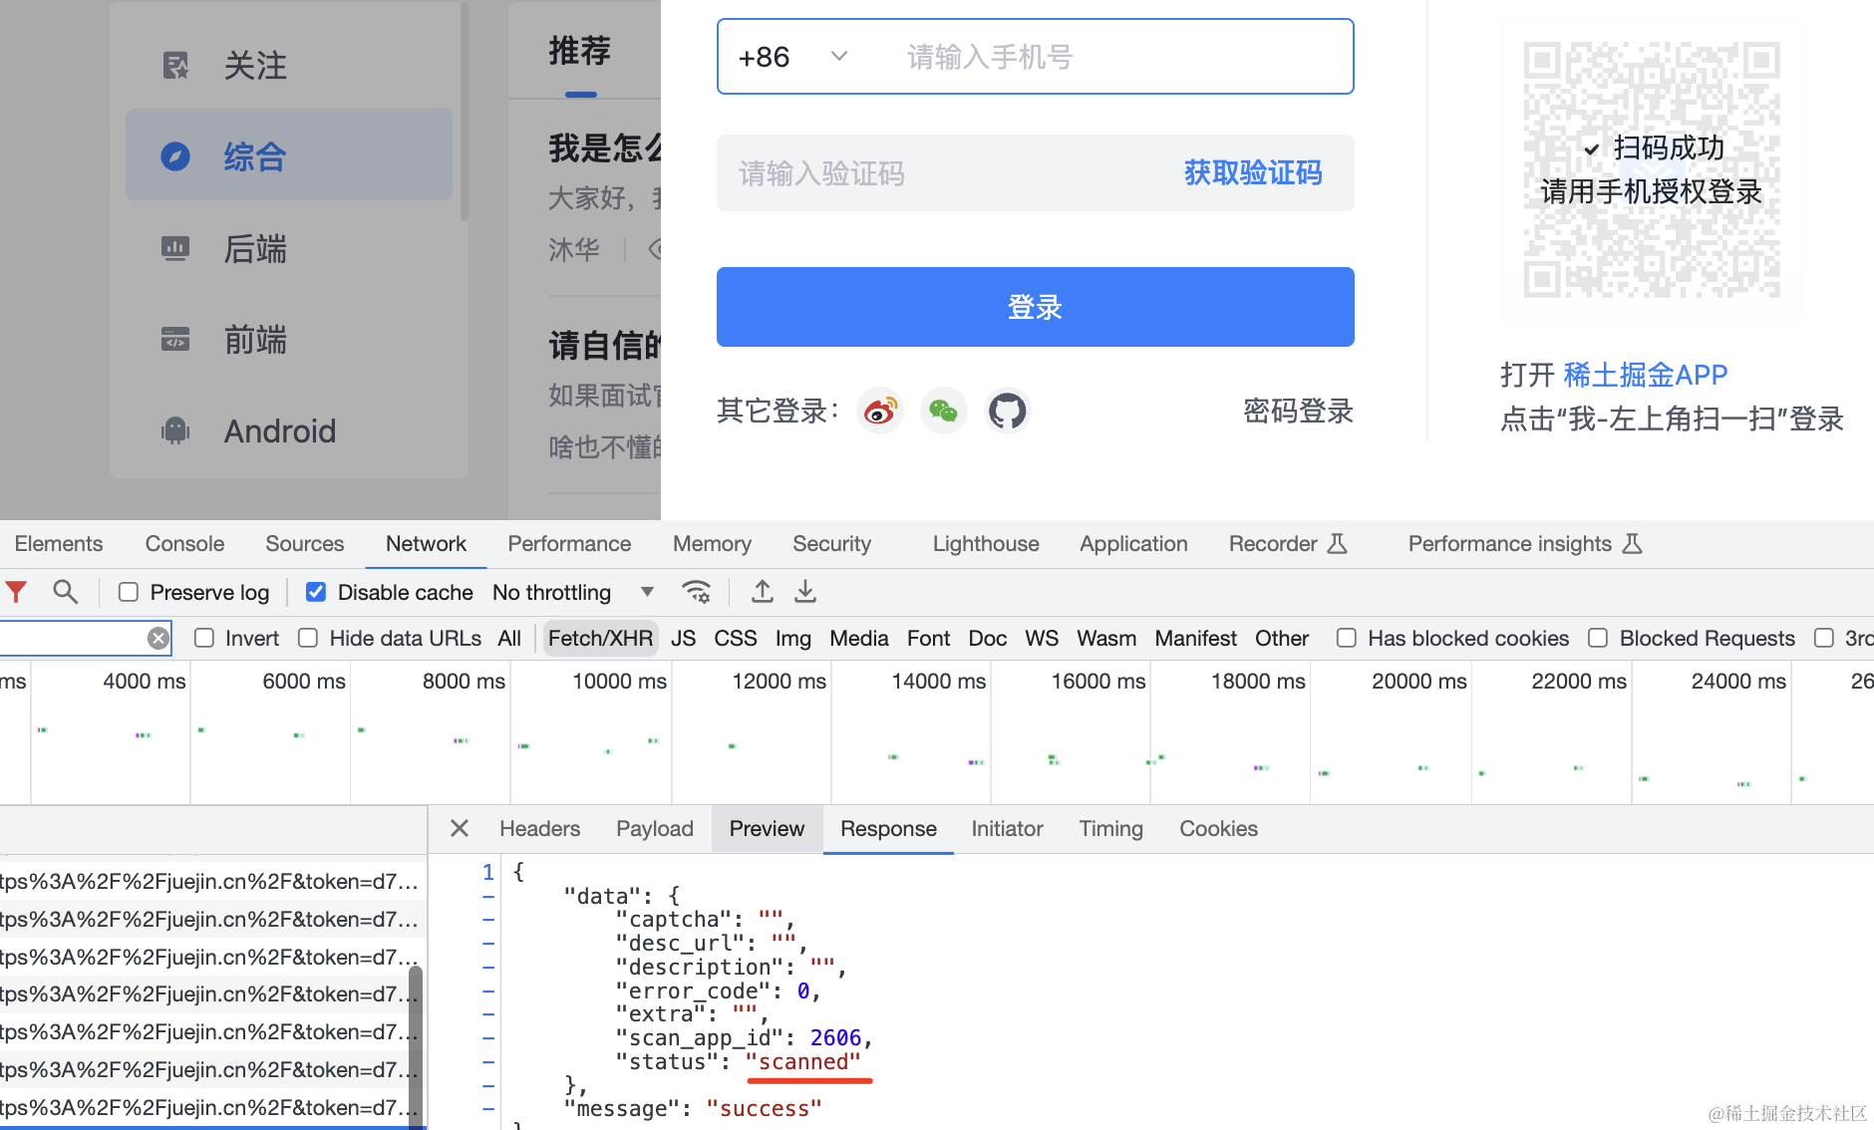Screen dimensions: 1874x1130
Task: Toggle the Preserve log checkbox
Action: pyautogui.click(x=129, y=592)
